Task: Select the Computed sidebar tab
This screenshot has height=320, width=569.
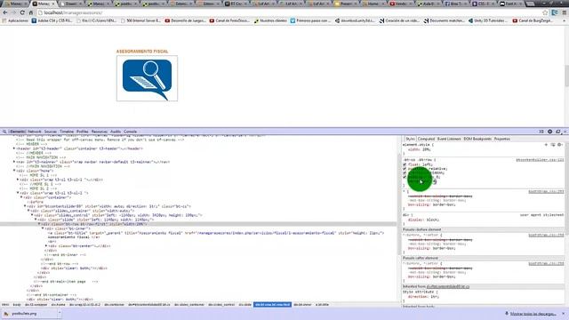Action: [x=426, y=139]
